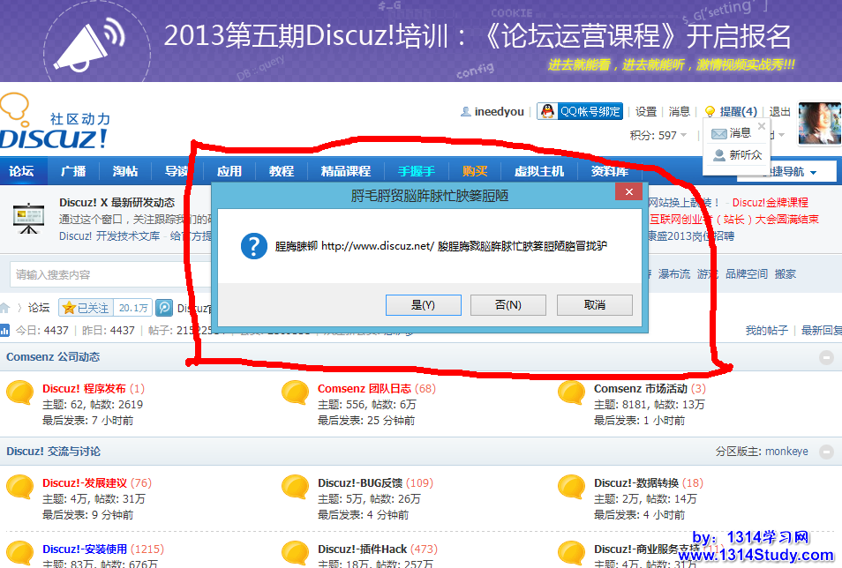
Task: Click the 我的帖子 link
Action: [766, 331]
